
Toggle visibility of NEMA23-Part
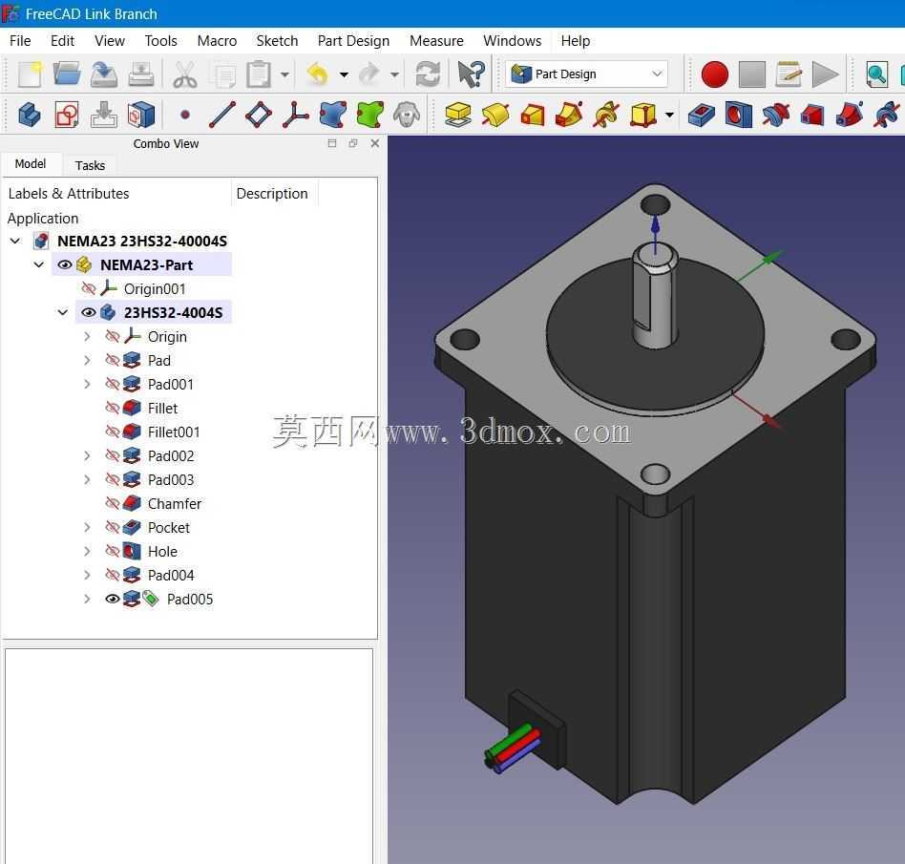(x=65, y=264)
